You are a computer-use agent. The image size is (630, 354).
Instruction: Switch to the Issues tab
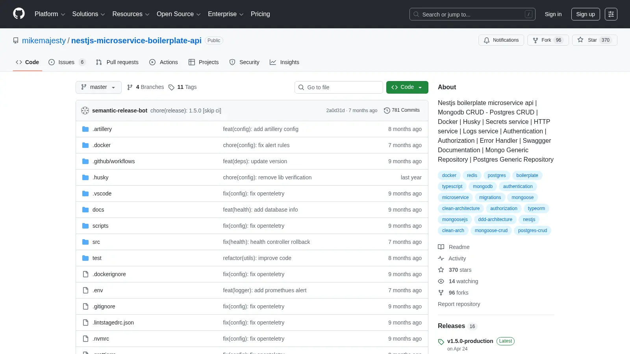tap(67, 62)
